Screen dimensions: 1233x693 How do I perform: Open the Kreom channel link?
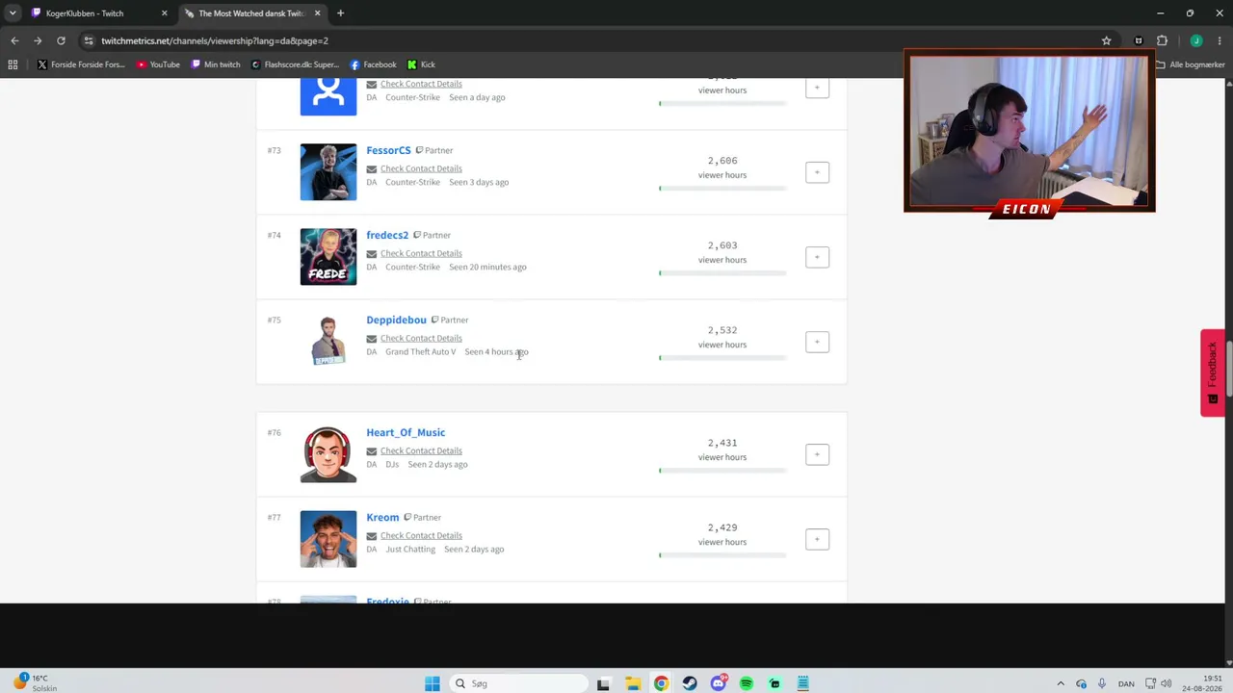382,517
